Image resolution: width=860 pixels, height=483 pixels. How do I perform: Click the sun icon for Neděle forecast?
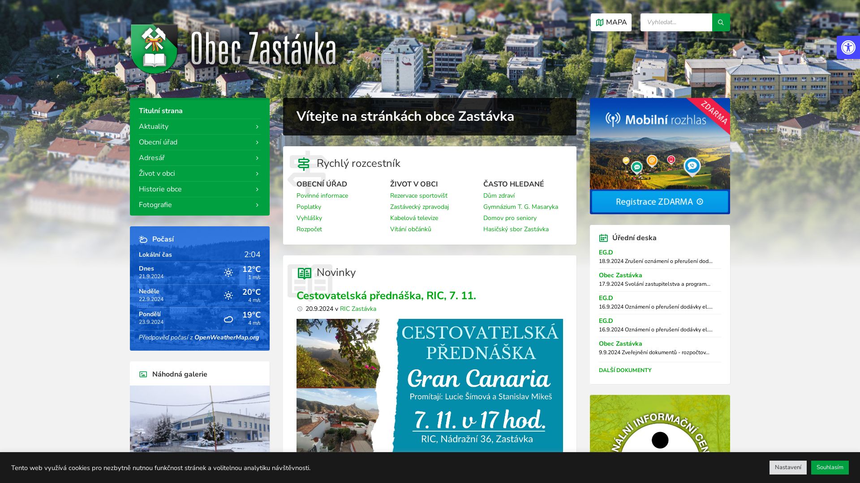click(x=228, y=296)
